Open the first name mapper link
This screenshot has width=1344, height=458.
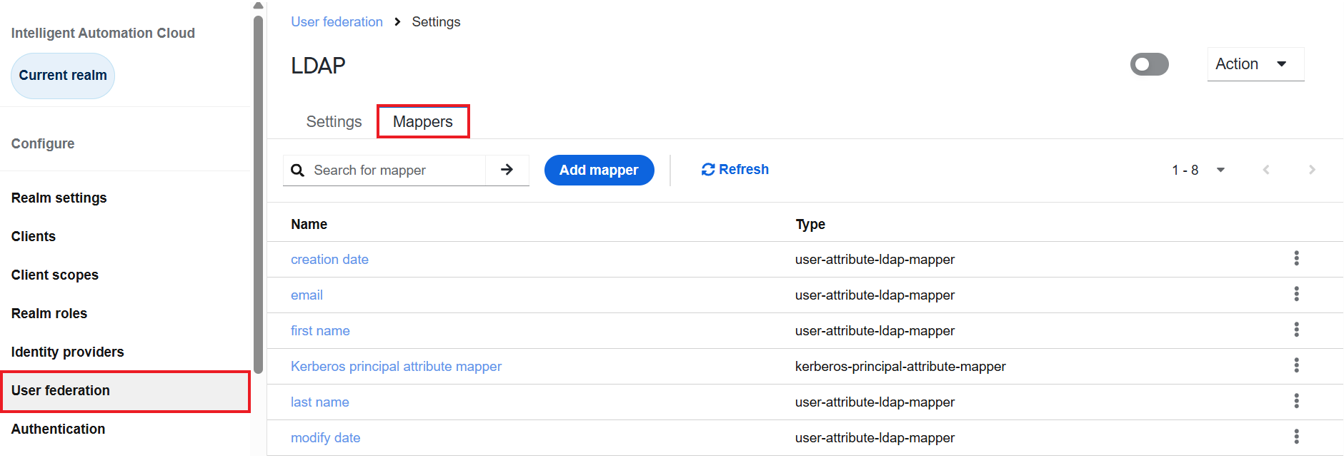[x=320, y=330]
